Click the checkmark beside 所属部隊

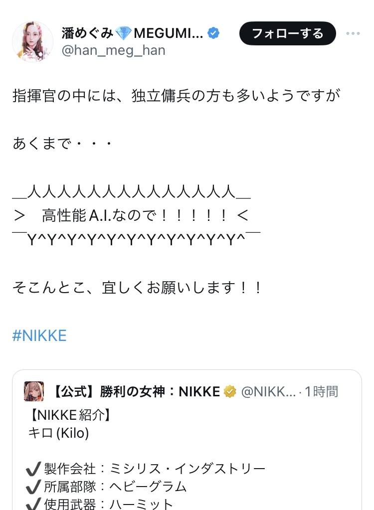click(x=33, y=487)
